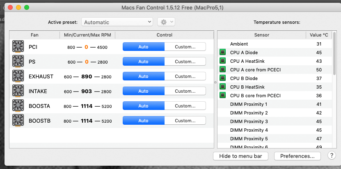
Task: Click the CPU A Diode chip icon
Action: tap(222, 52)
